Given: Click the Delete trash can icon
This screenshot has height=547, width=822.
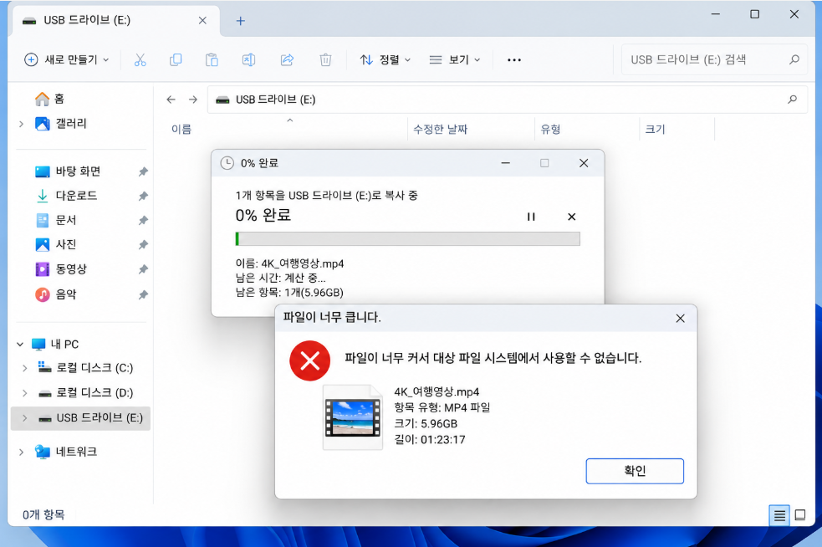Looking at the screenshot, I should pos(325,59).
